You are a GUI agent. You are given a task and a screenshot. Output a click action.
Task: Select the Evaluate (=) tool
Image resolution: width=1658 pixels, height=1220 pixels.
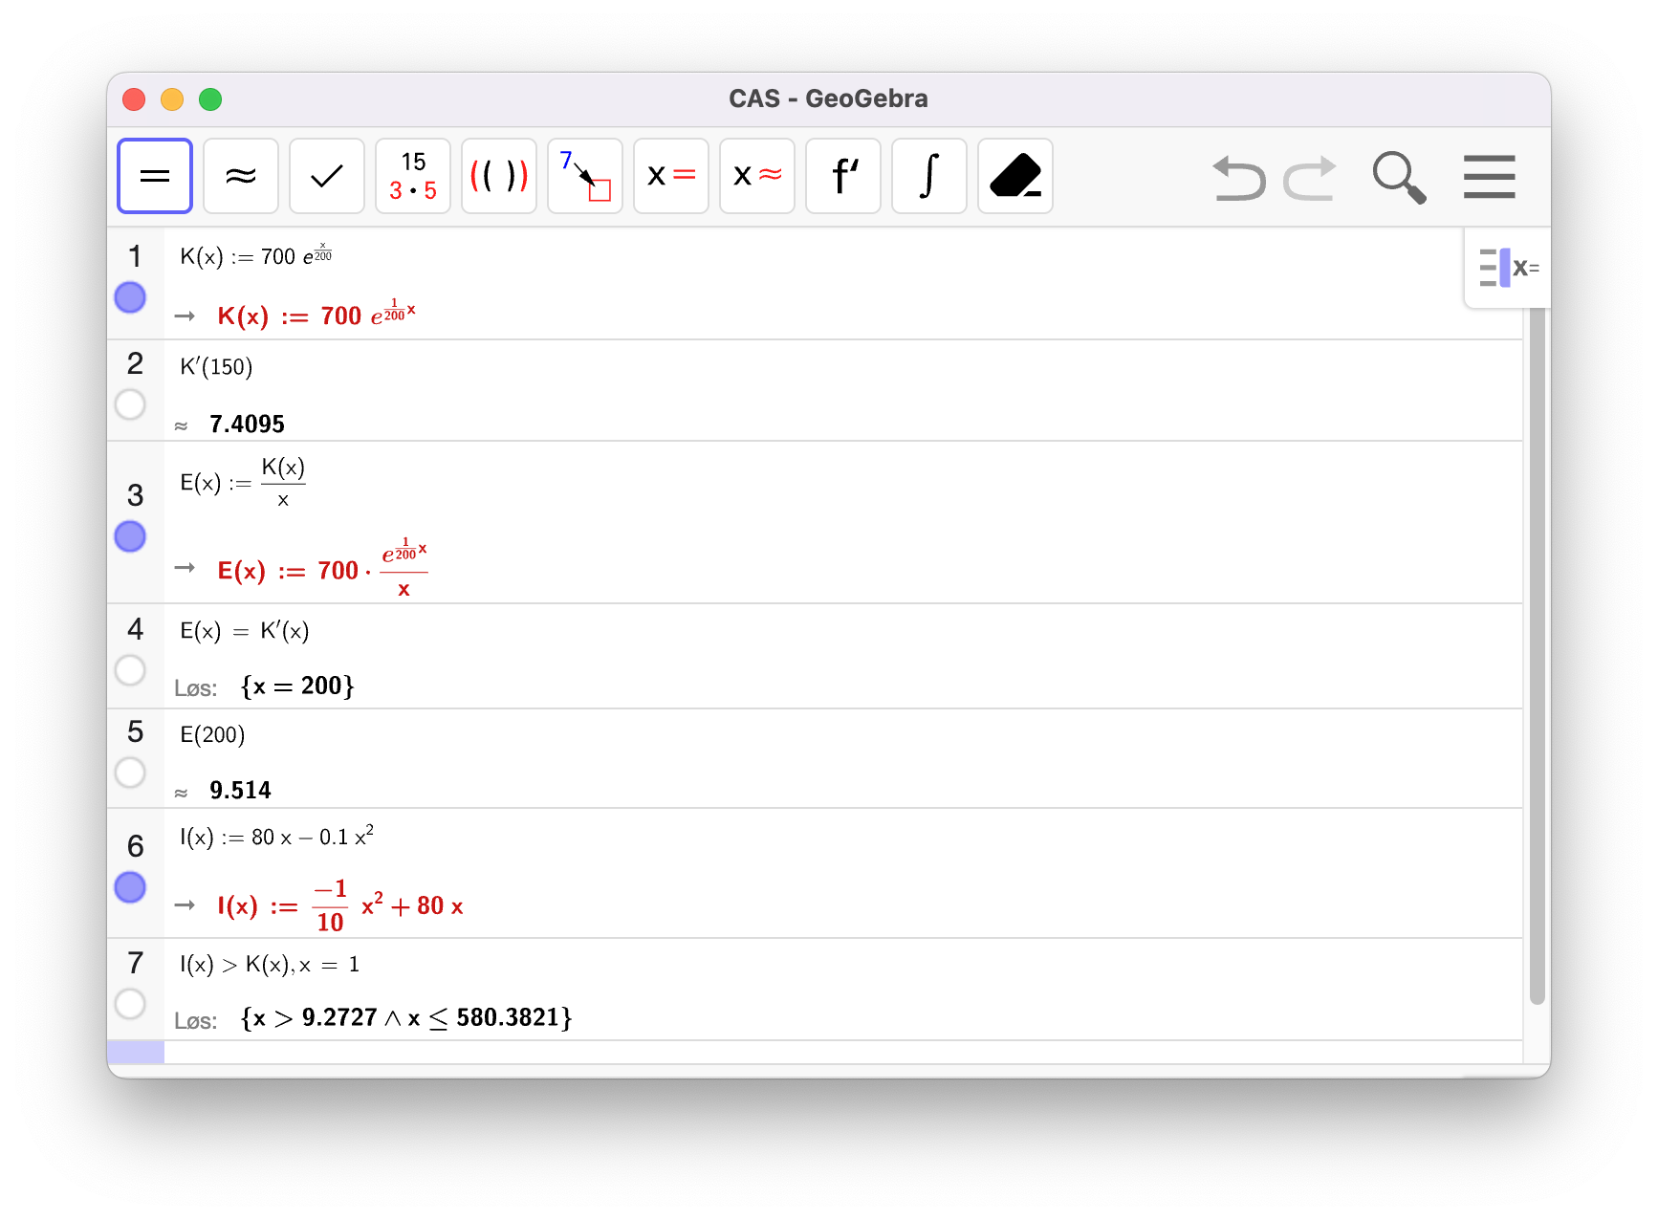pyautogui.click(x=155, y=176)
